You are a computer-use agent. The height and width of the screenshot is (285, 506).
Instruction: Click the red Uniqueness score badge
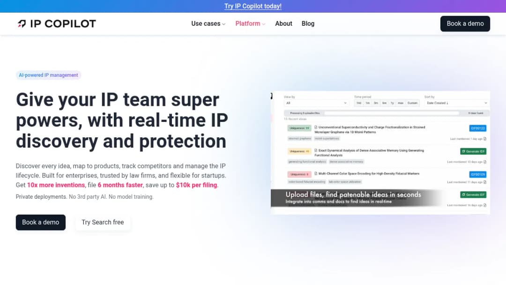pos(299,174)
